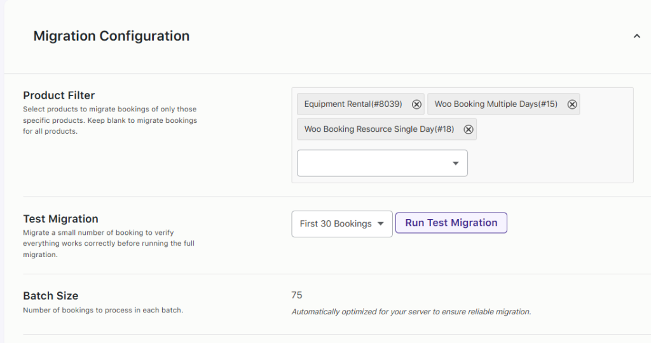
Task: Click the Batch Size section title
Action: pos(51,296)
